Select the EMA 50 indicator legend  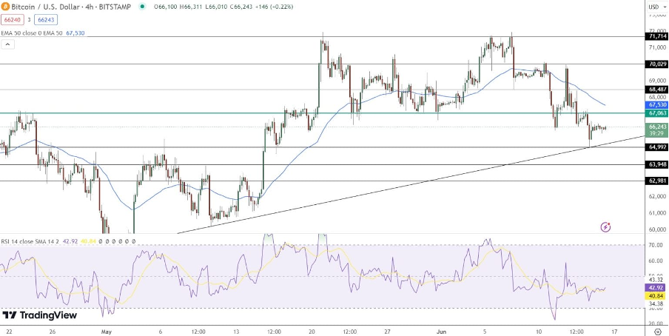point(33,33)
